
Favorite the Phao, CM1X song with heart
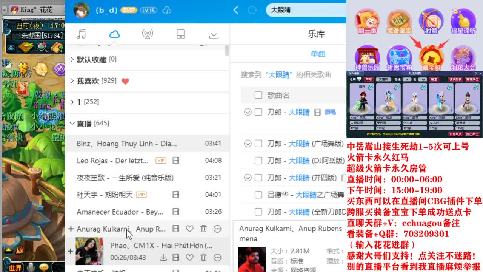tap(189, 258)
